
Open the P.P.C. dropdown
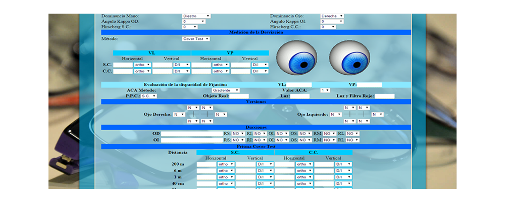[x=148, y=96]
